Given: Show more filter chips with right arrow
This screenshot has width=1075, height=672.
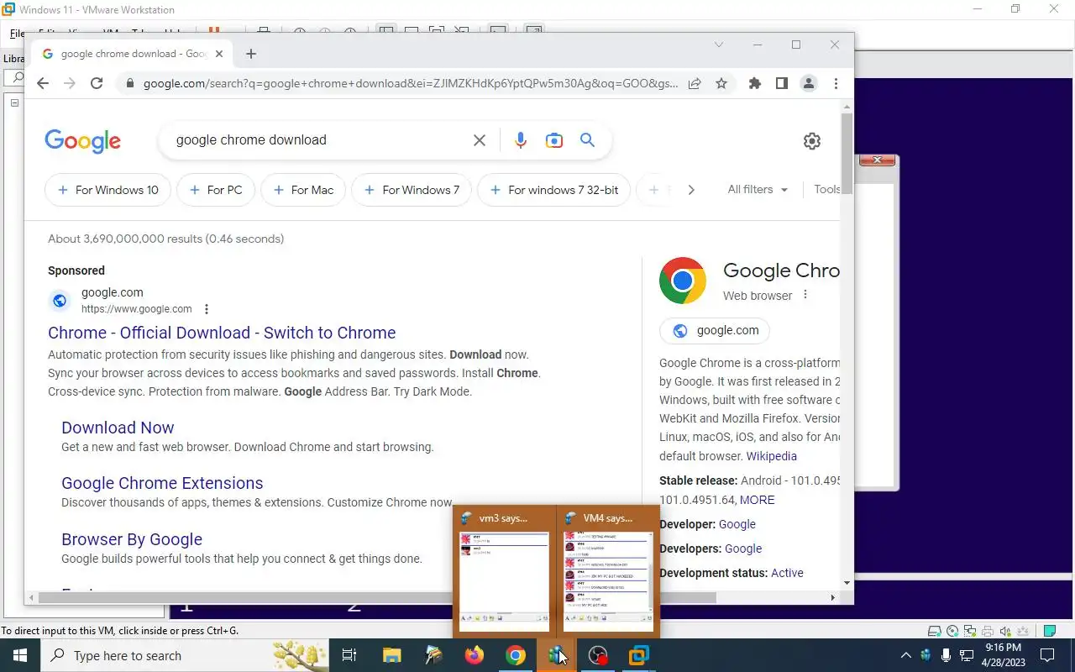Looking at the screenshot, I should pyautogui.click(x=691, y=190).
